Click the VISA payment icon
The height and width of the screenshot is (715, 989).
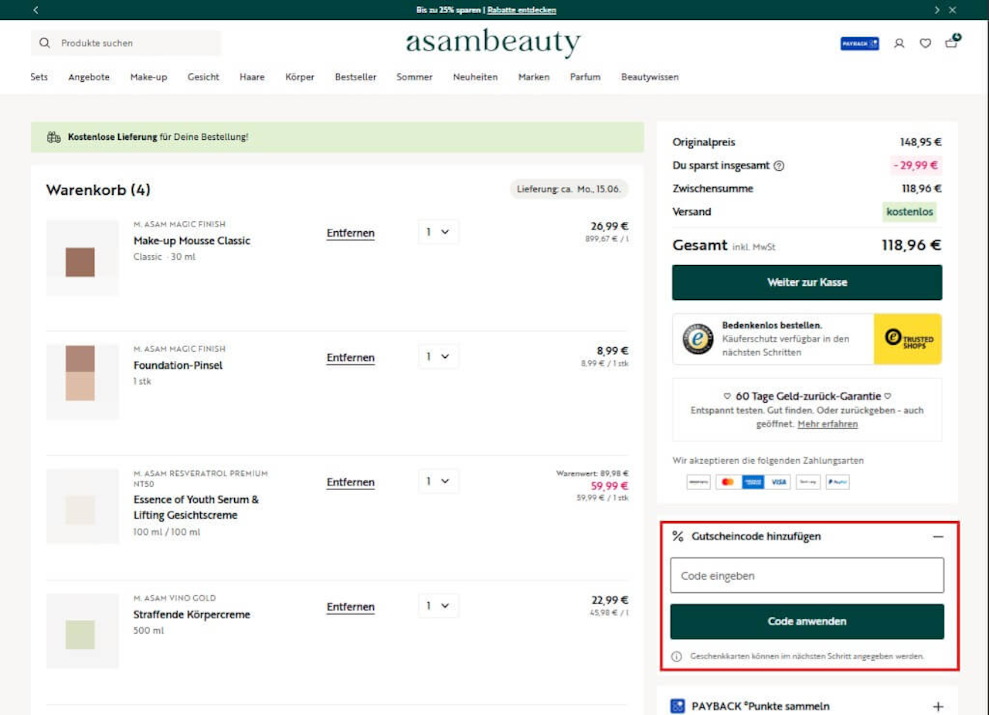pos(779,482)
